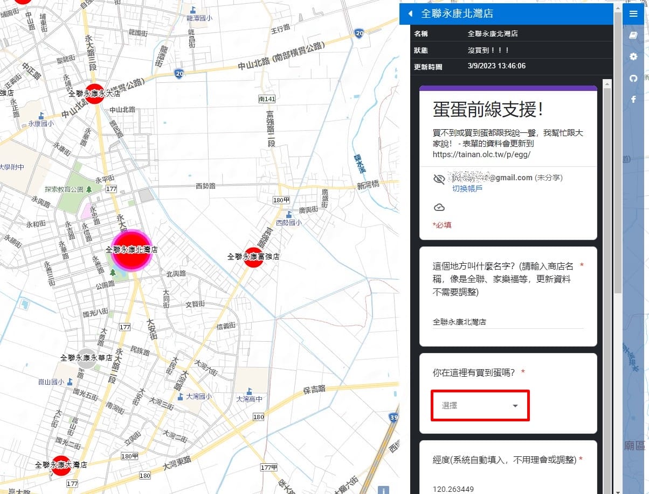Click the 名稱 value 全聯永康北灣店 in table

(493, 33)
